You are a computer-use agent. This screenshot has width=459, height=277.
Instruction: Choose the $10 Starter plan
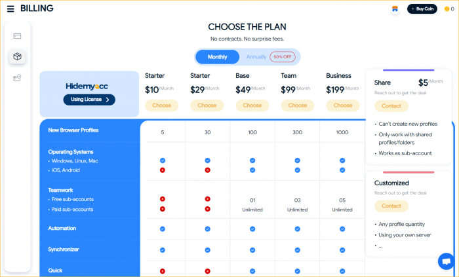pos(161,105)
